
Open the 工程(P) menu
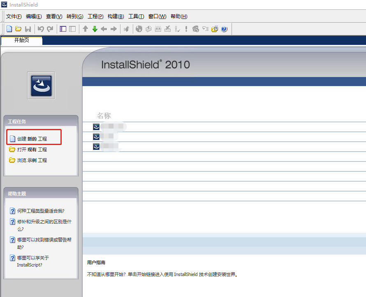point(95,16)
